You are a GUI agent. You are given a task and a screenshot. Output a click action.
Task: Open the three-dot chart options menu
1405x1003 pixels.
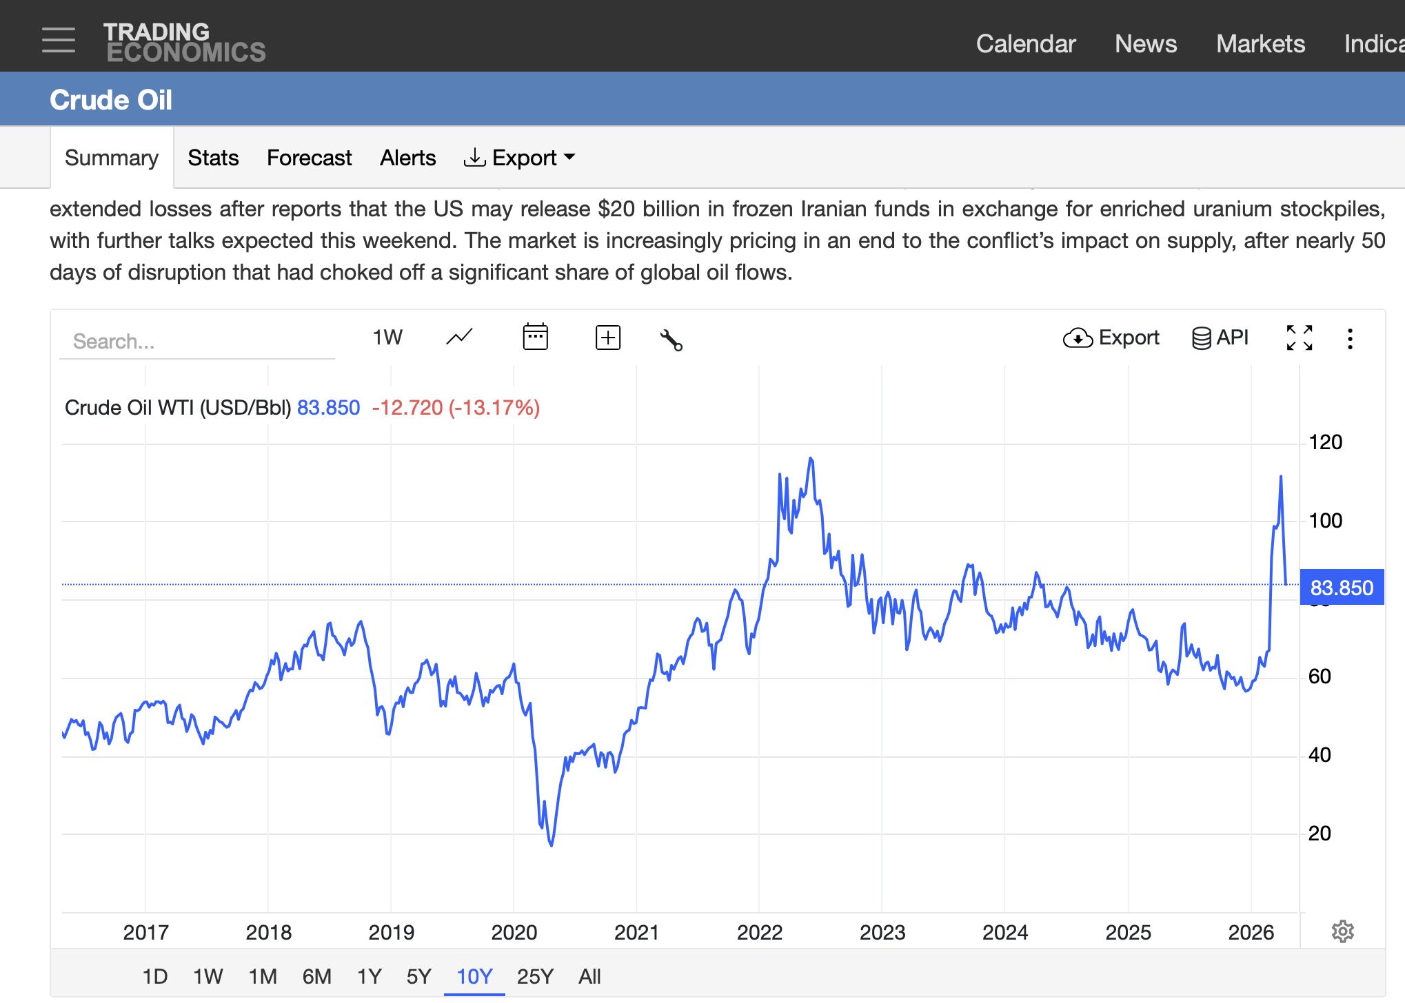pos(1350,338)
